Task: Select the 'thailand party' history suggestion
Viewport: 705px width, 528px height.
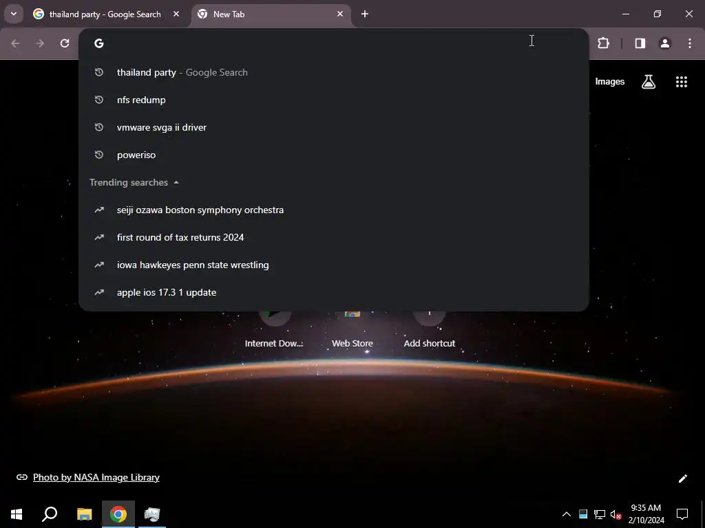Action: click(334, 72)
